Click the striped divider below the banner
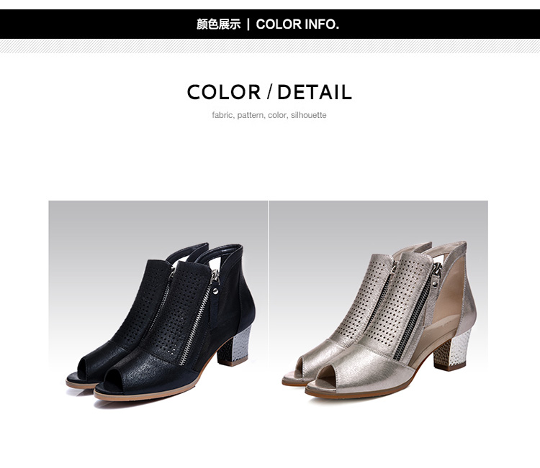 click(x=270, y=46)
